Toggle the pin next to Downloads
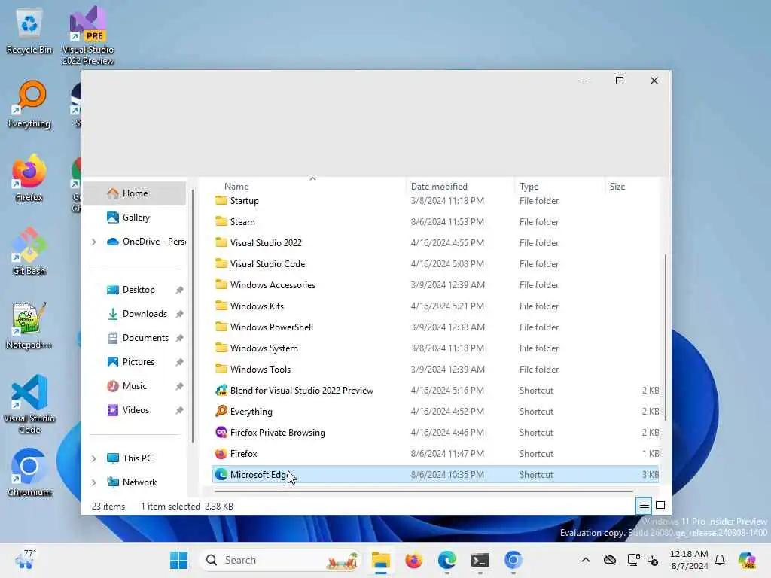771x578 pixels. [179, 314]
